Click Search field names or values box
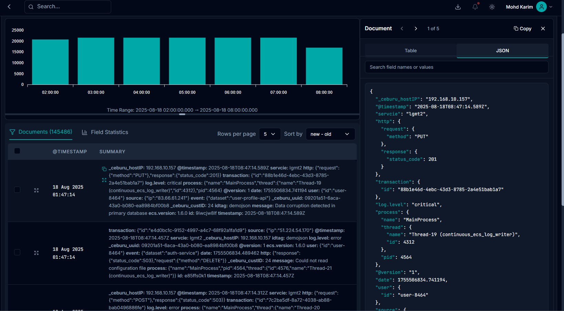This screenshot has width=564, height=311. click(x=457, y=67)
